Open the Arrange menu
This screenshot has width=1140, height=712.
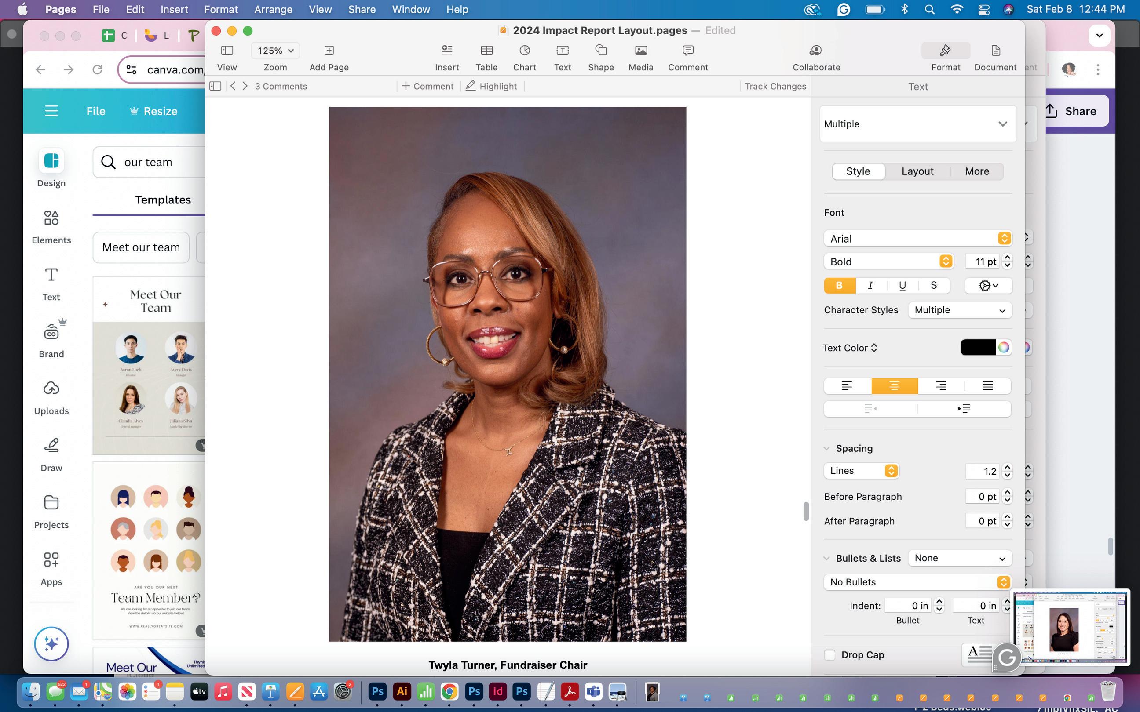tap(273, 9)
